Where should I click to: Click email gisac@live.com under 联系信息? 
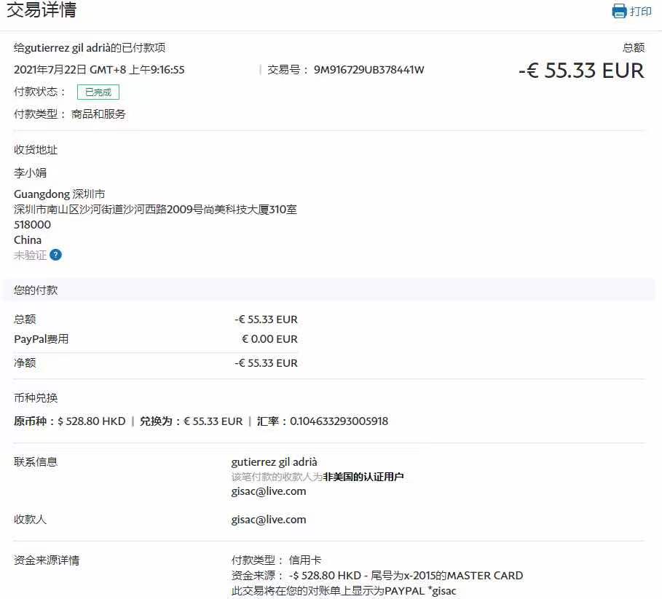pos(268,491)
